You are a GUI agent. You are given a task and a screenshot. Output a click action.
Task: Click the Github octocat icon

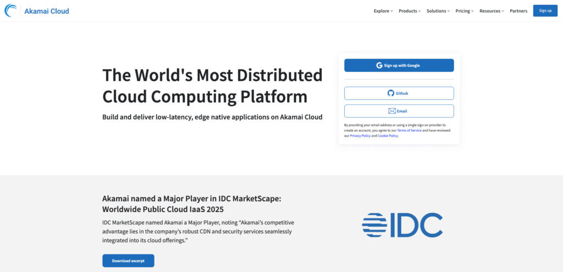click(x=391, y=93)
